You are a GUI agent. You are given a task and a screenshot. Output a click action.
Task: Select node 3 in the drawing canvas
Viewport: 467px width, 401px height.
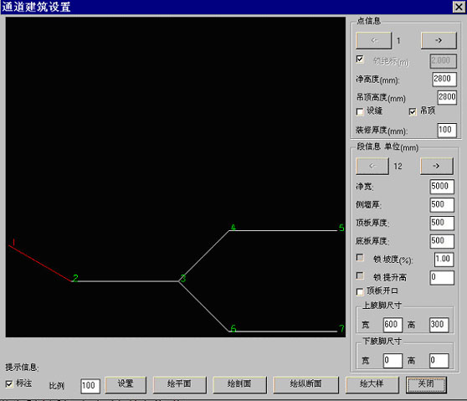tap(183, 278)
